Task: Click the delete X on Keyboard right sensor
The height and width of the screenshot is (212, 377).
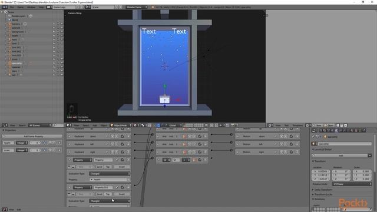Action: pyautogui.click(x=128, y=152)
